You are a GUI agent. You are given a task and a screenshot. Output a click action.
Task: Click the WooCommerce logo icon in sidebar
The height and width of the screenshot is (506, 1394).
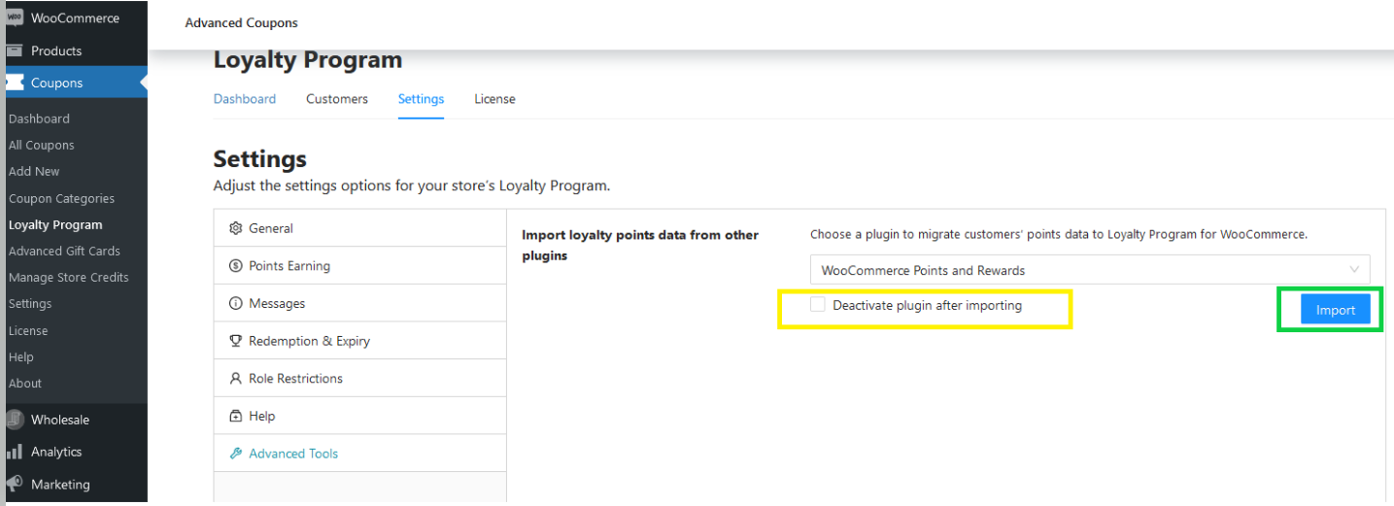(15, 18)
